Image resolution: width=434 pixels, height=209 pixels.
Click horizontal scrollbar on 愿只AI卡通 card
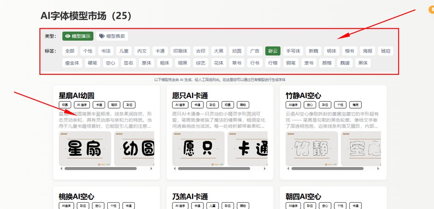tap(214, 168)
